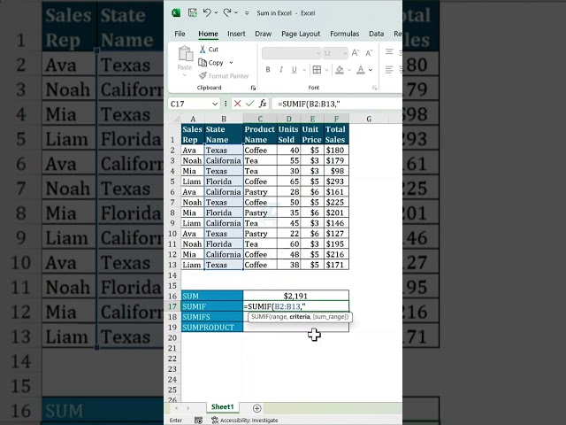
Task: Confirm formula with green checkmark
Action: (249, 104)
